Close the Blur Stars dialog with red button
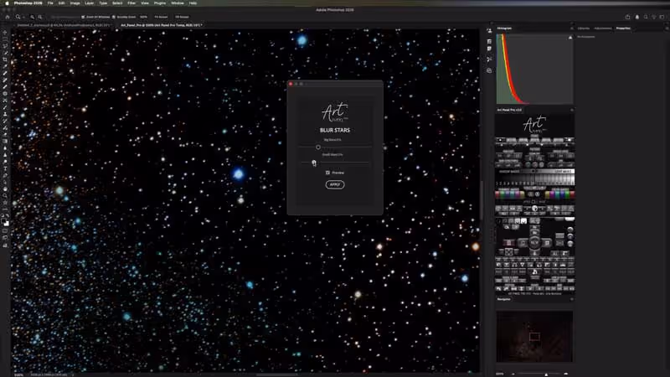The height and width of the screenshot is (377, 670). click(x=291, y=84)
